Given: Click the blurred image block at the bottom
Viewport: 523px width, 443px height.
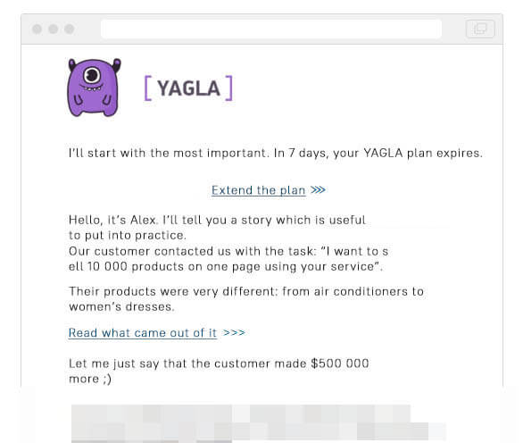Looking at the screenshot, I should [259, 423].
